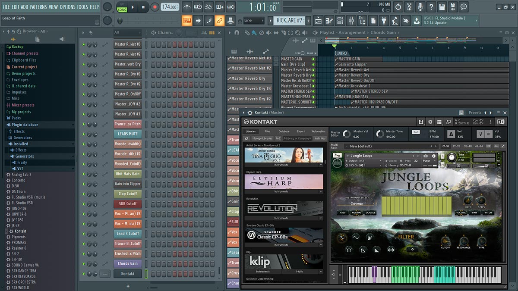The height and width of the screenshot is (291, 518).
Task: Toggle the metronome icon
Action: click(187, 7)
